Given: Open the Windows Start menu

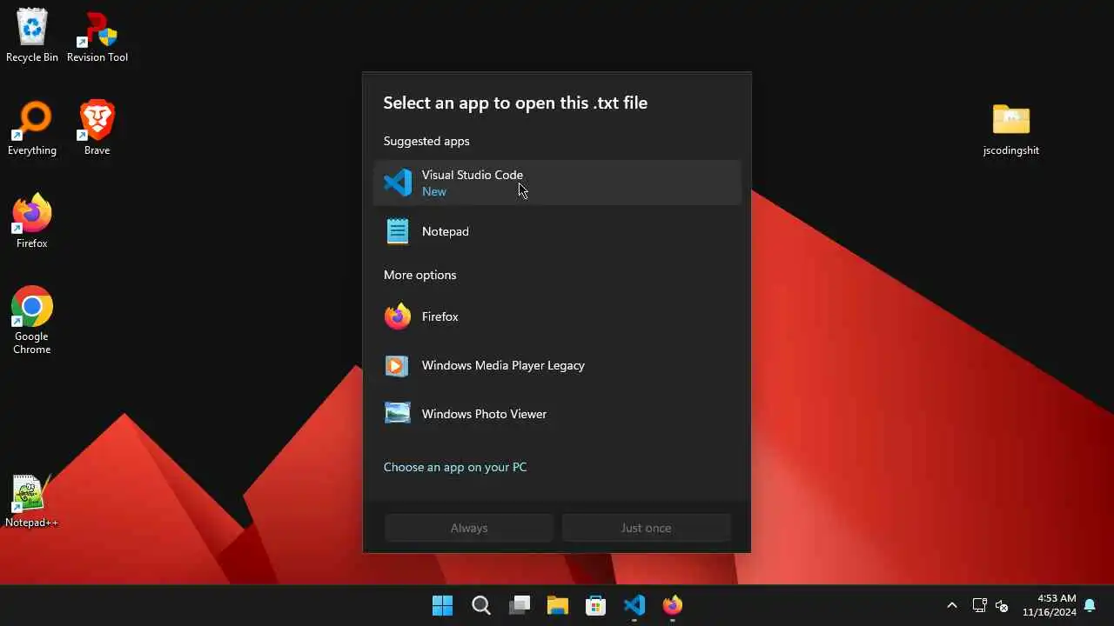Looking at the screenshot, I should pyautogui.click(x=443, y=605).
